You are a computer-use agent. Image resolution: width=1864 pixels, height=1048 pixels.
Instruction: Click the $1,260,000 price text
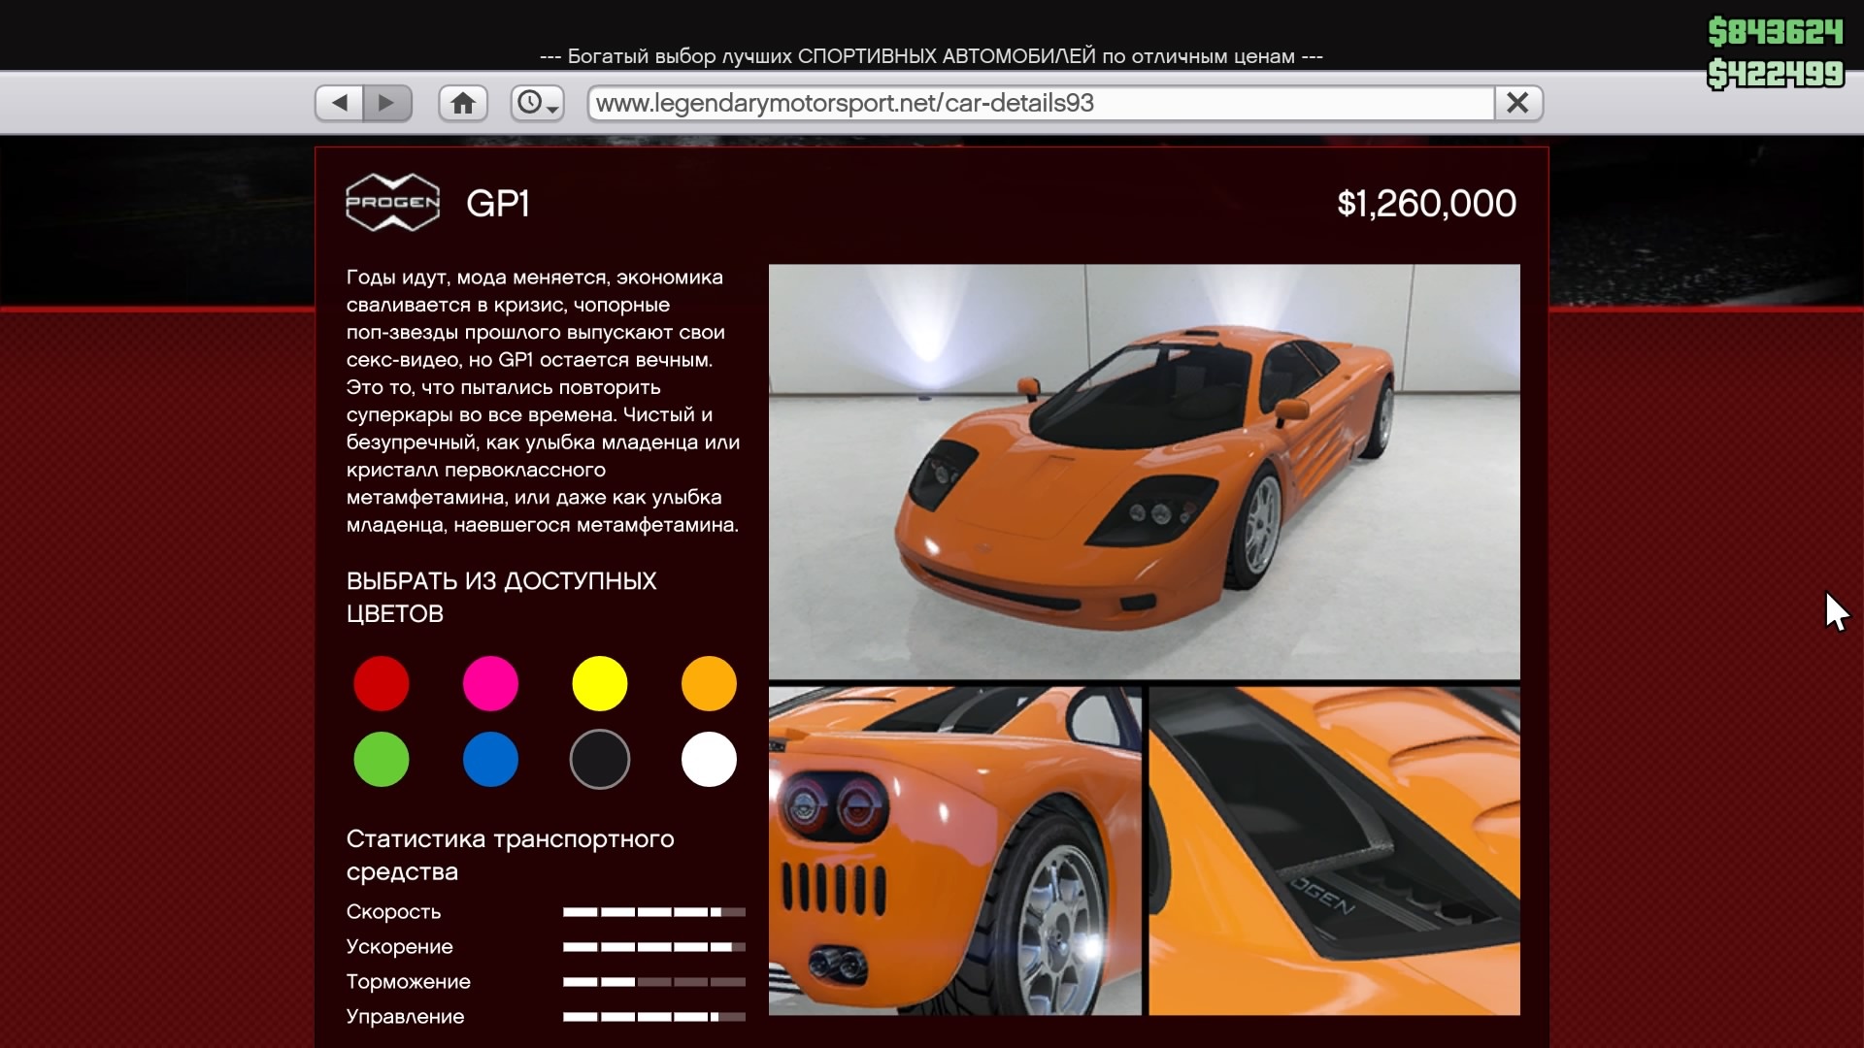1426,203
